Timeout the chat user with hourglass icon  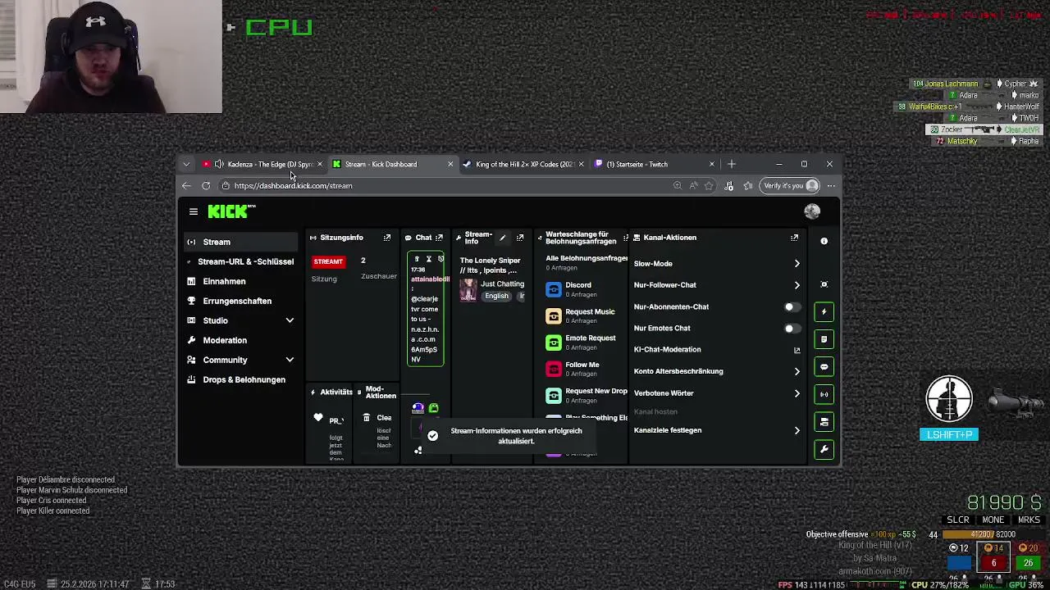pyautogui.click(x=428, y=259)
